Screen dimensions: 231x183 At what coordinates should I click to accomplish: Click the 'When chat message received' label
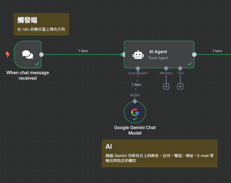[27, 75]
